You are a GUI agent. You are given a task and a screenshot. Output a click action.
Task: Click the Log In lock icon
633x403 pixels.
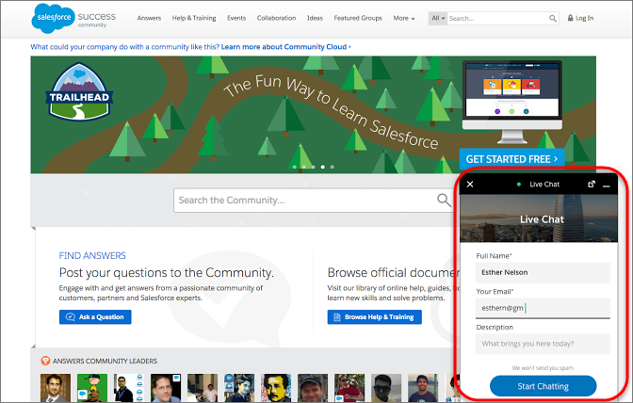(570, 18)
